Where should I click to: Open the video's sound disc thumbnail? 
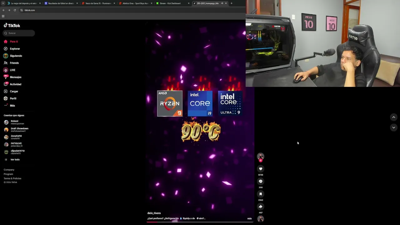(261, 219)
